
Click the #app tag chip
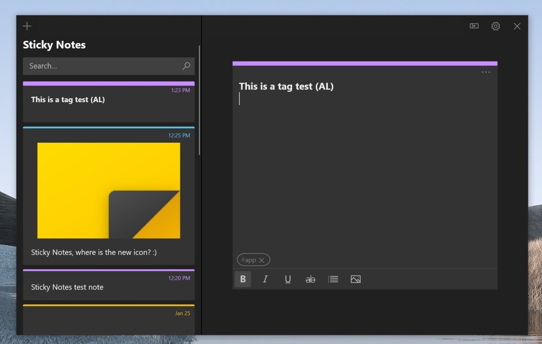click(249, 260)
